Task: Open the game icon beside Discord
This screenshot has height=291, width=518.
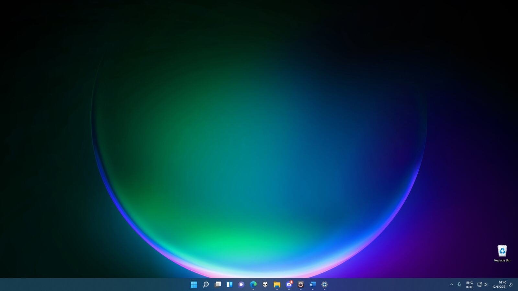Action: [x=300, y=285]
